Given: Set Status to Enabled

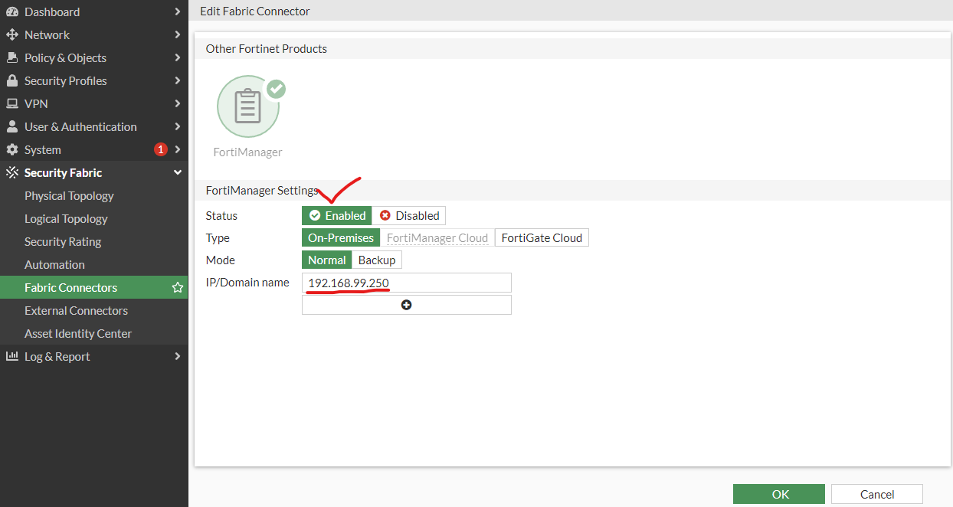Looking at the screenshot, I should click(x=337, y=216).
